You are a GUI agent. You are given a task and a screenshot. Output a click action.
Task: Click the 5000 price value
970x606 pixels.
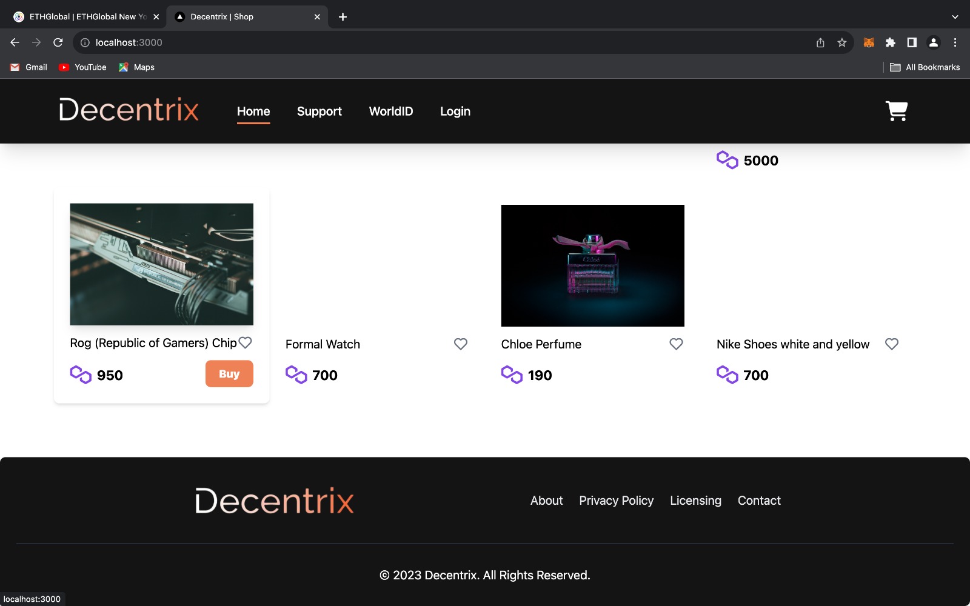coord(761,161)
